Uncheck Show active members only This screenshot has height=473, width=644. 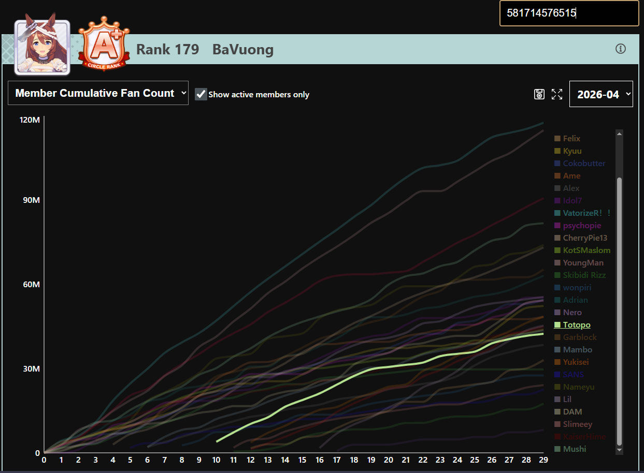pos(201,94)
